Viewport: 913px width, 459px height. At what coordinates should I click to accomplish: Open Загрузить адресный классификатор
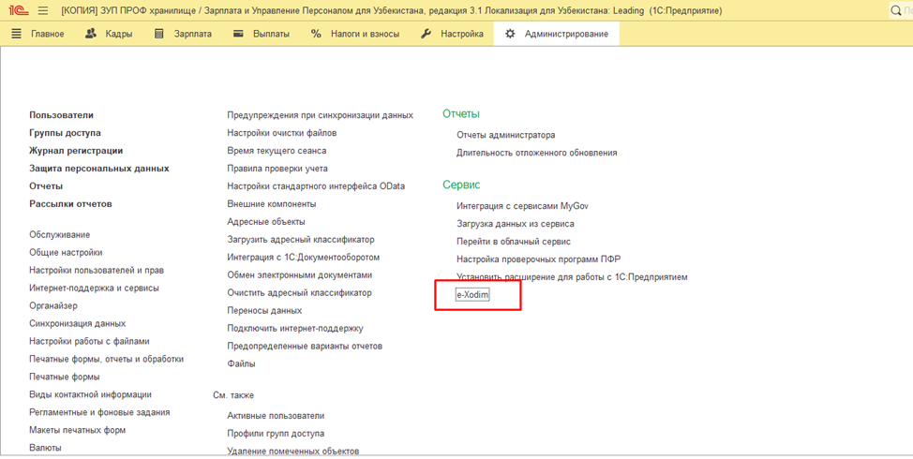(300, 240)
